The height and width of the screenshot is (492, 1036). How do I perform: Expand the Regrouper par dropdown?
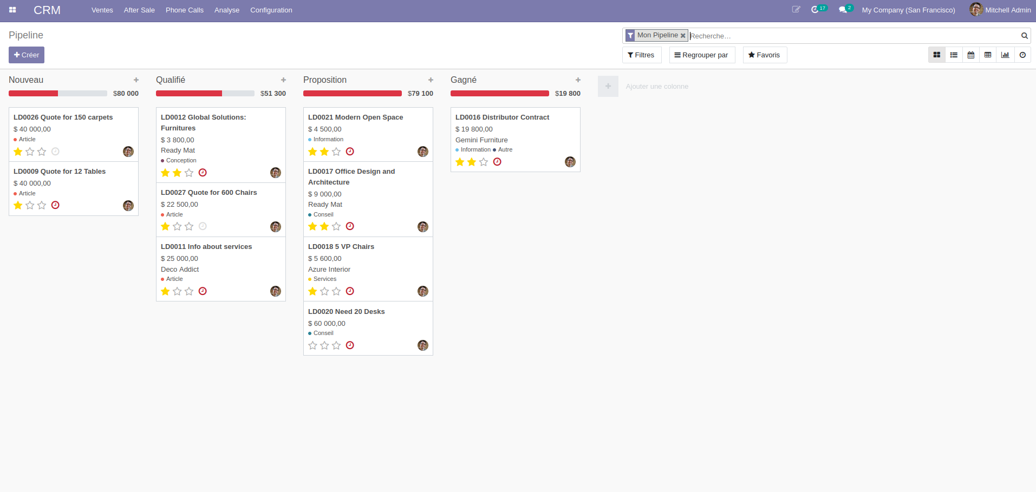[x=702, y=55]
